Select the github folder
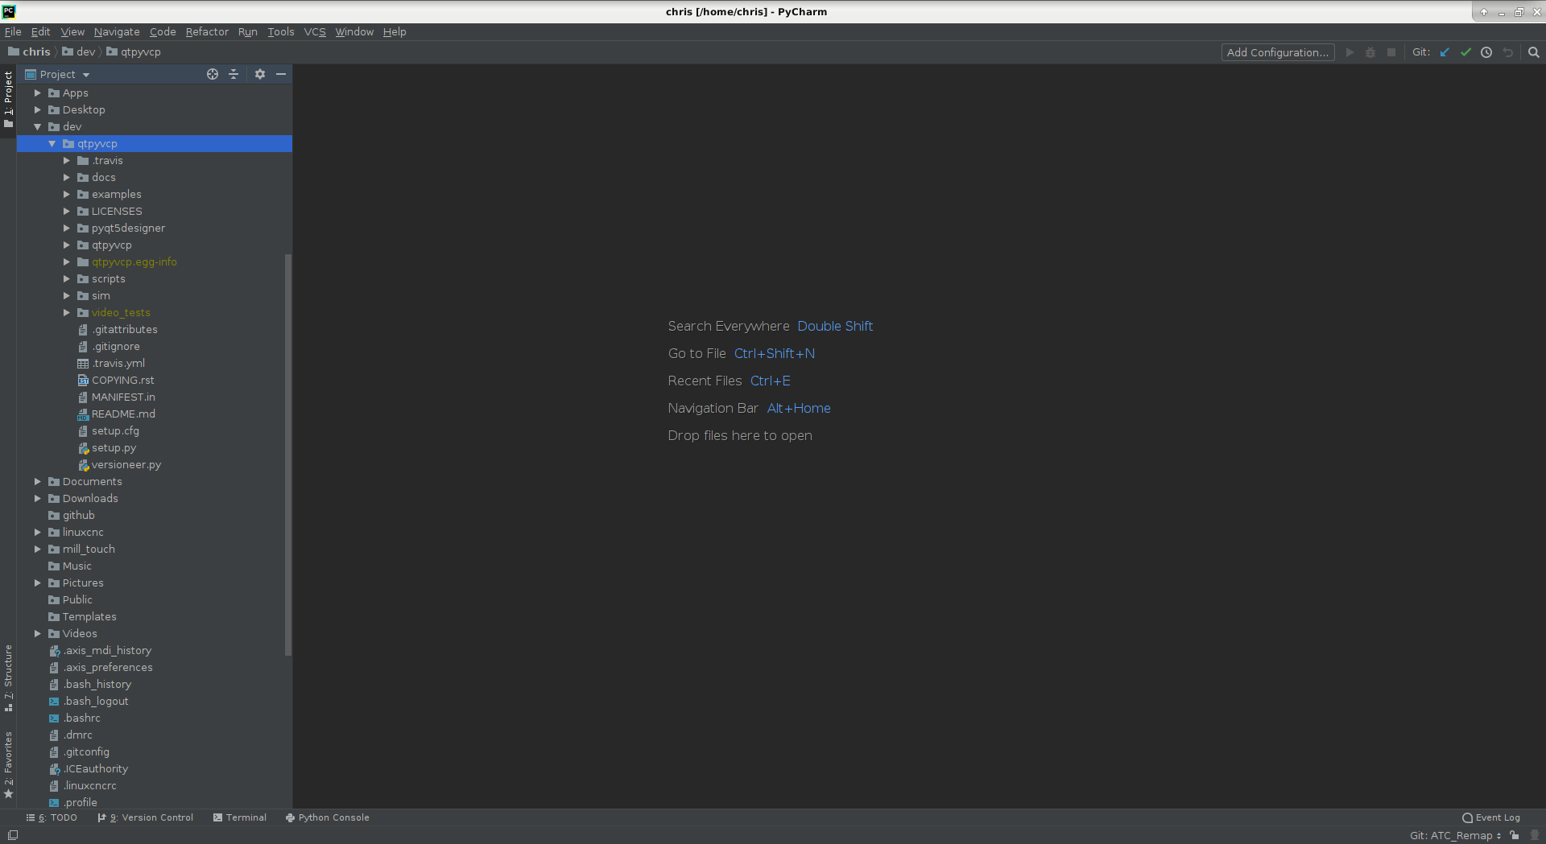Screen dimensions: 1546x844 (78, 516)
